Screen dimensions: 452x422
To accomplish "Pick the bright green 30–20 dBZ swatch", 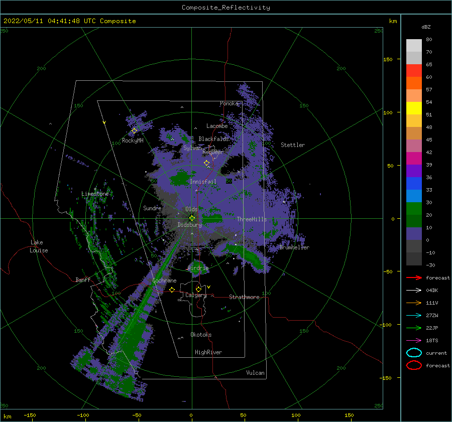I will (414, 209).
